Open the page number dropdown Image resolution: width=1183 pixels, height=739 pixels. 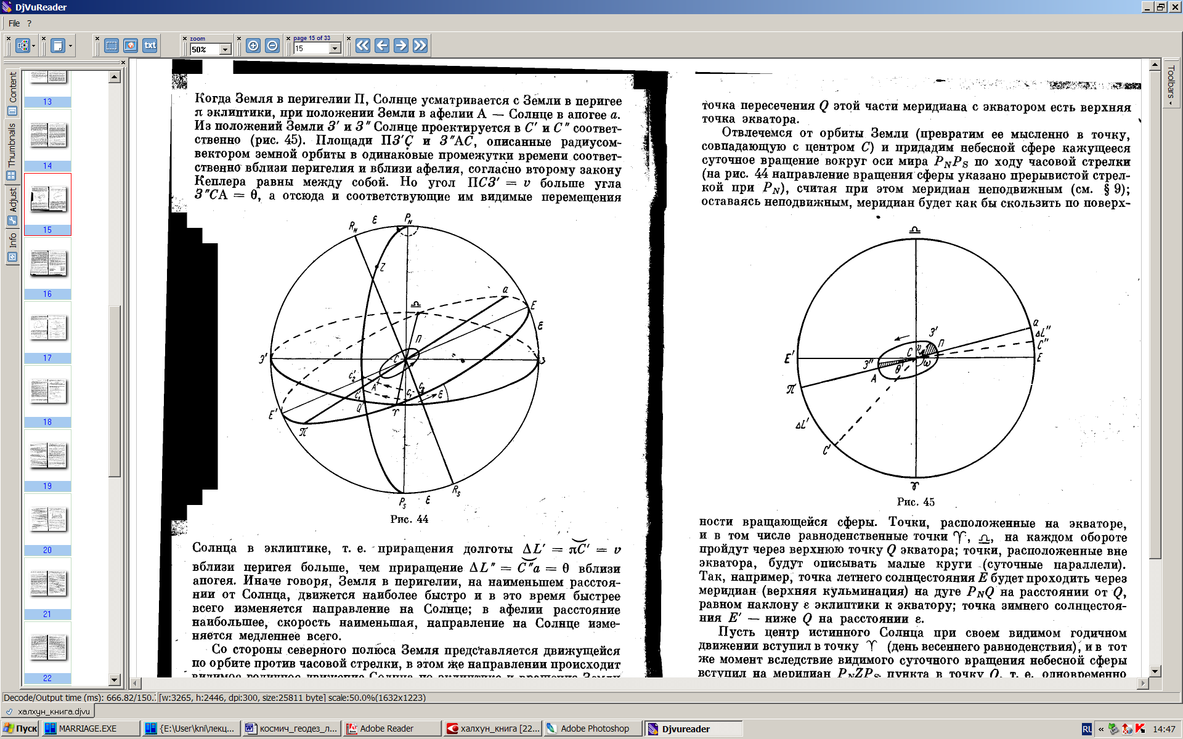pos(335,49)
